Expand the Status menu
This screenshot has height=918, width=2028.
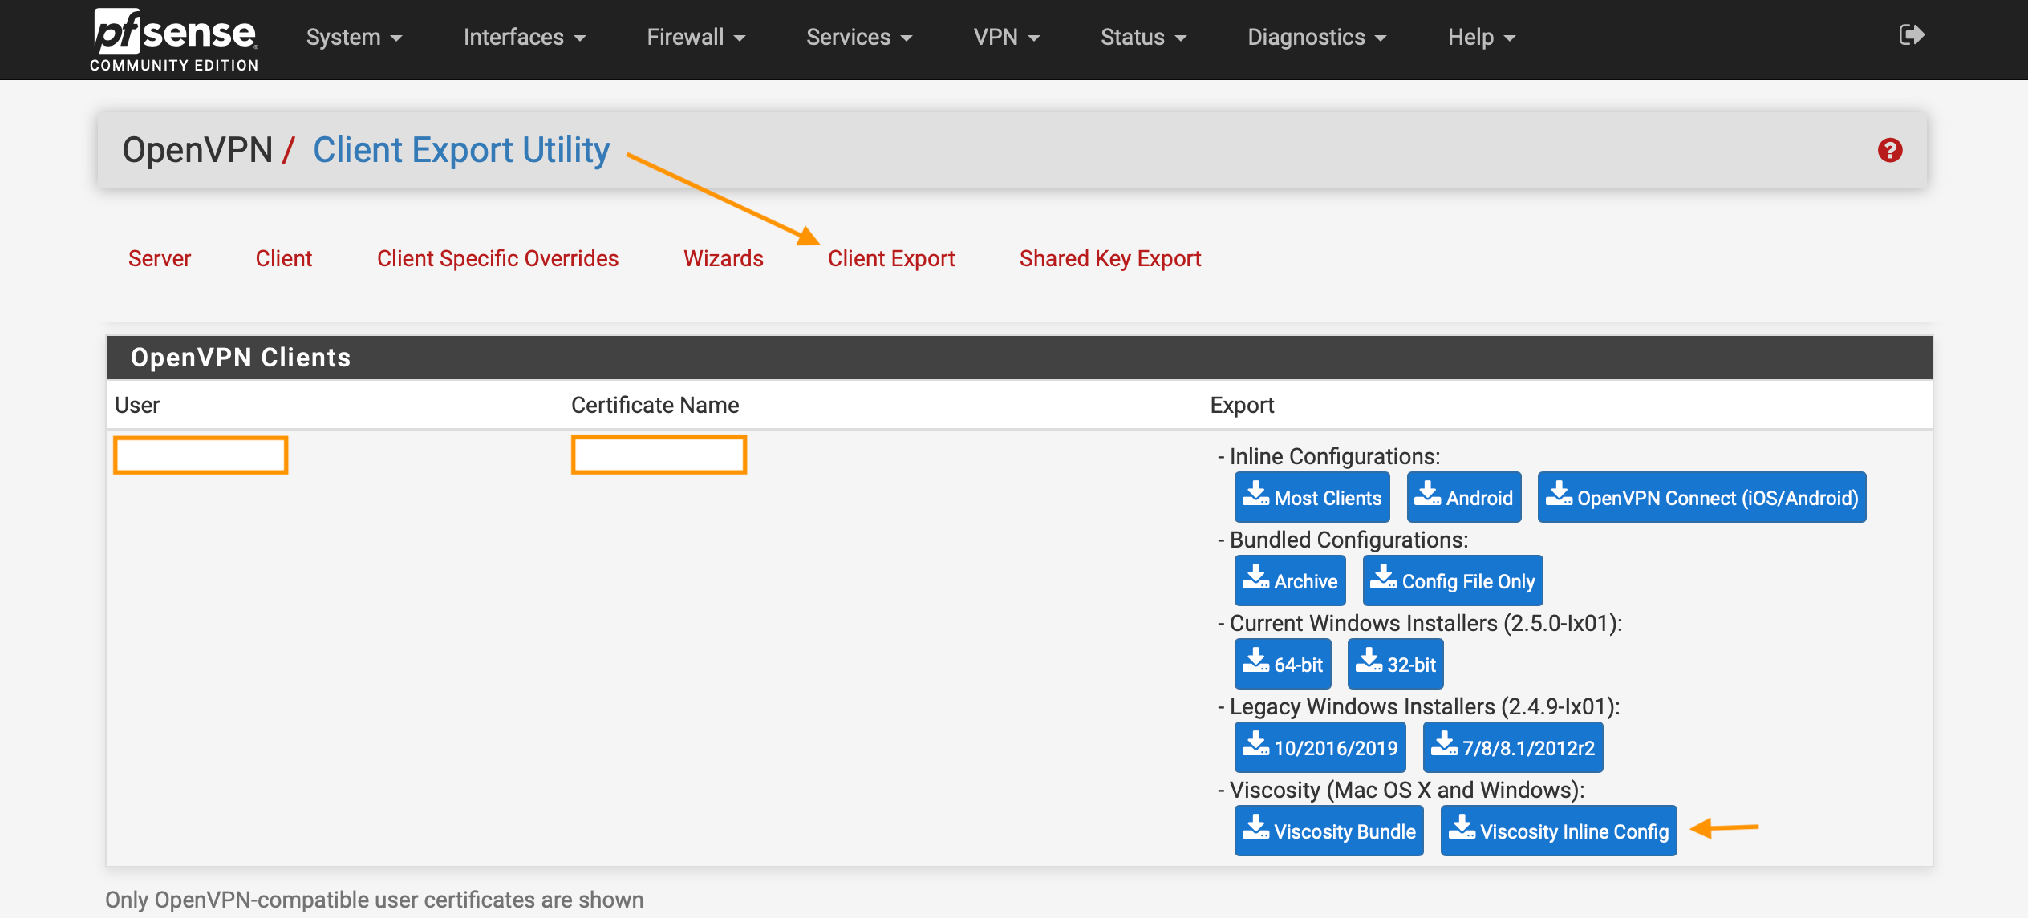click(1143, 38)
